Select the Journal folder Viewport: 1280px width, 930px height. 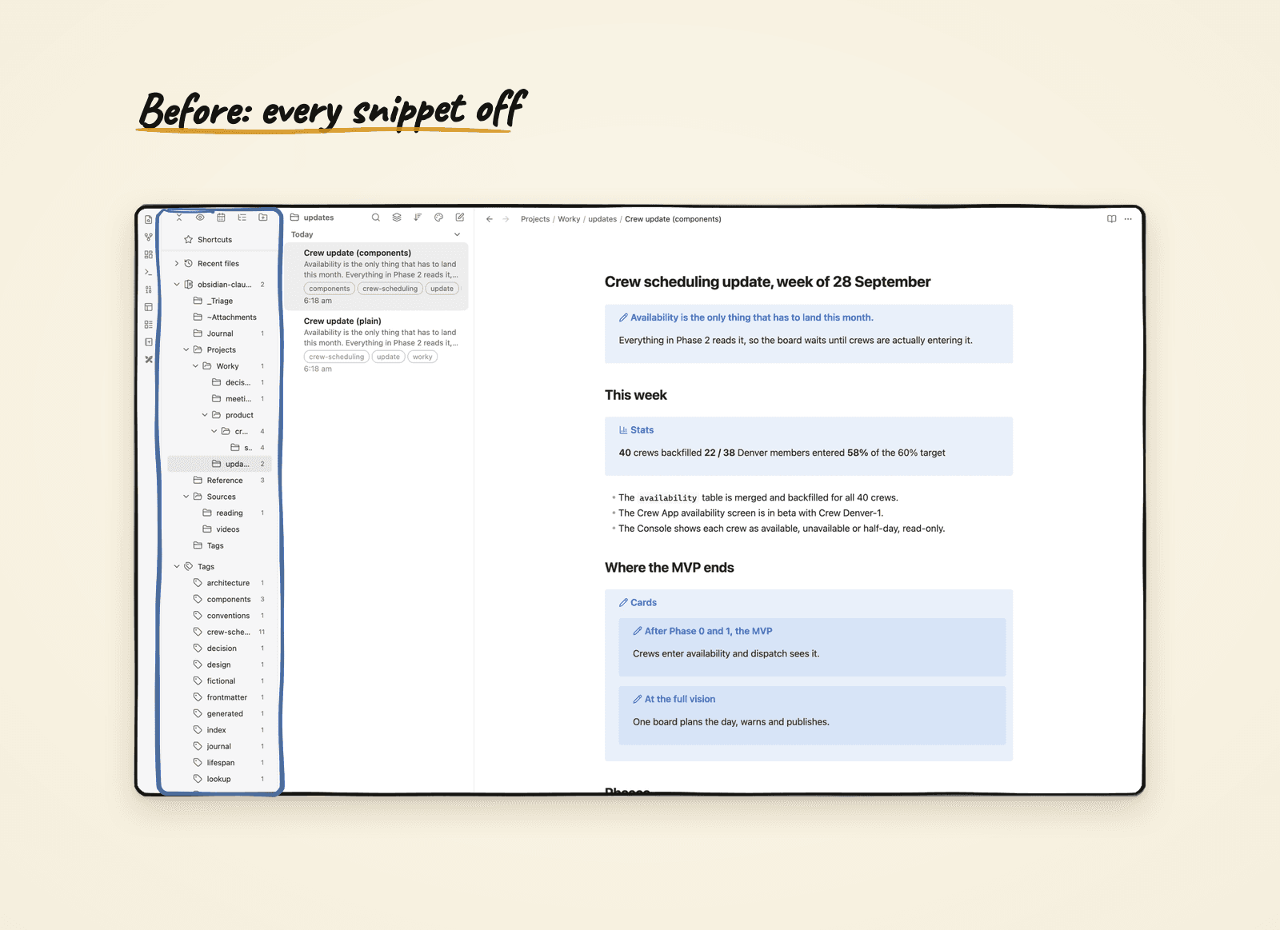pyautogui.click(x=220, y=333)
